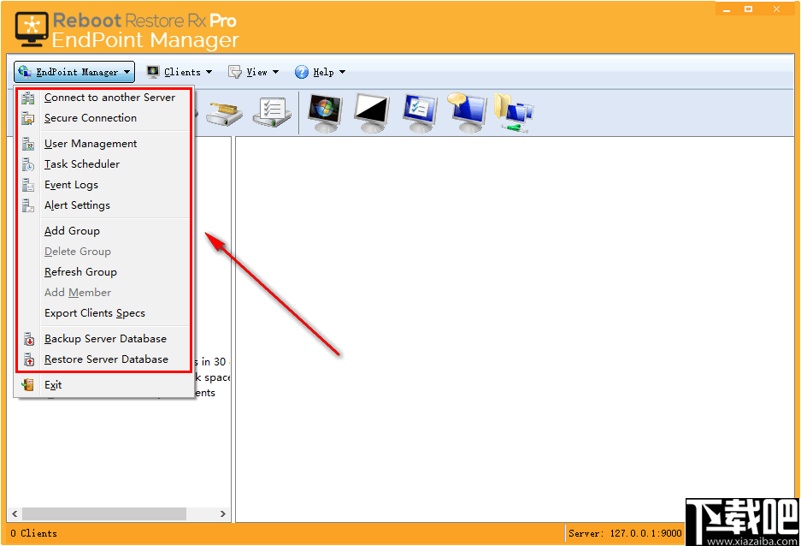
Task: Click the monitor with blue checklist icon
Action: pos(420,113)
